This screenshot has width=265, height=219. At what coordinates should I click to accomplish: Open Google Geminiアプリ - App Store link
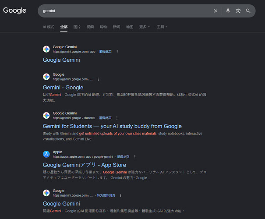(x=85, y=165)
